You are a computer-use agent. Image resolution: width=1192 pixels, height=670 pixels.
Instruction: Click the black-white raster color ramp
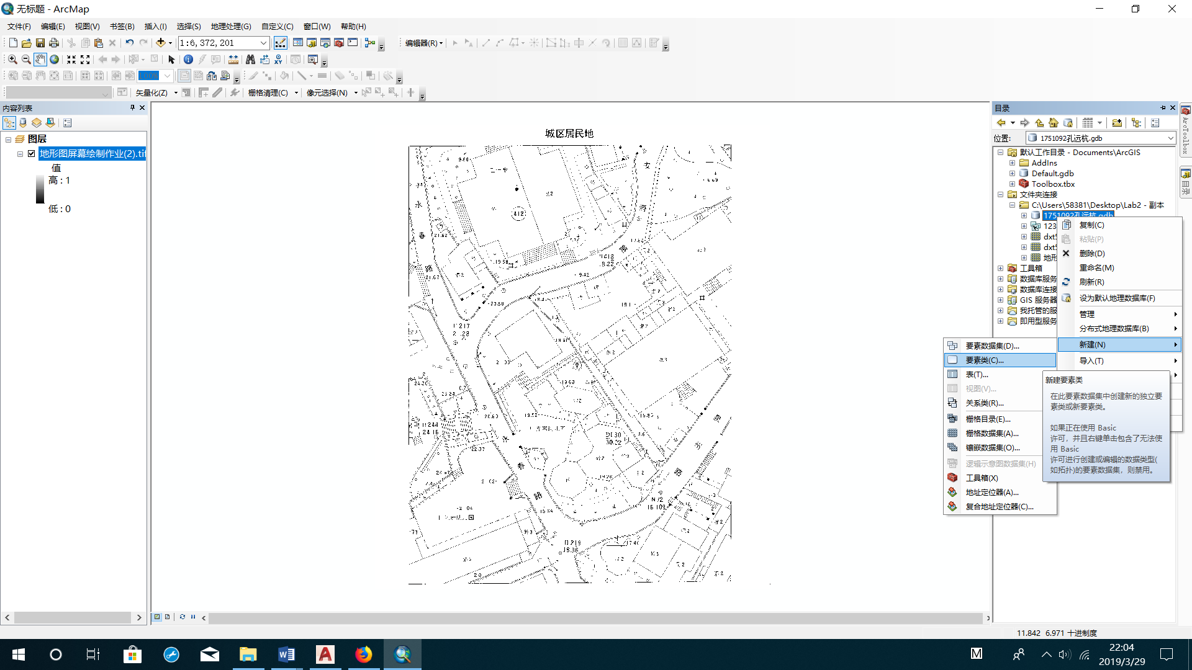coord(40,189)
